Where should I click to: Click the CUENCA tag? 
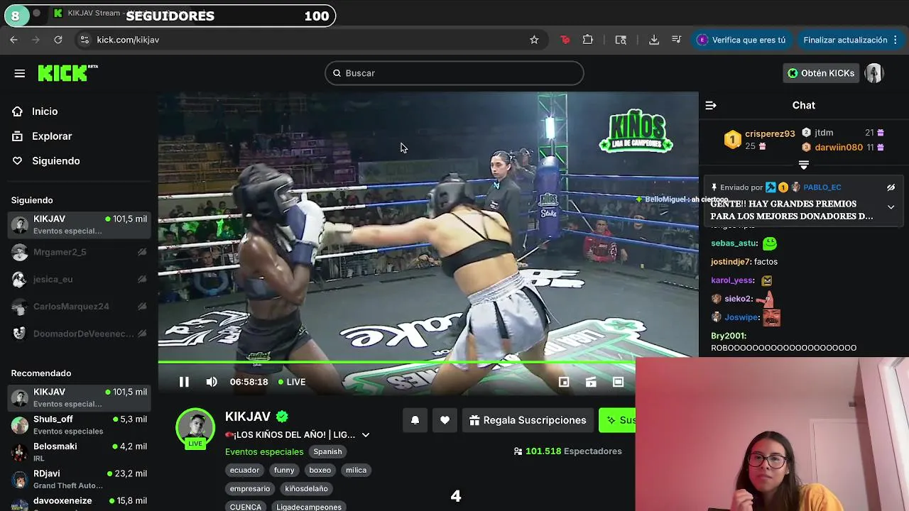tap(246, 507)
